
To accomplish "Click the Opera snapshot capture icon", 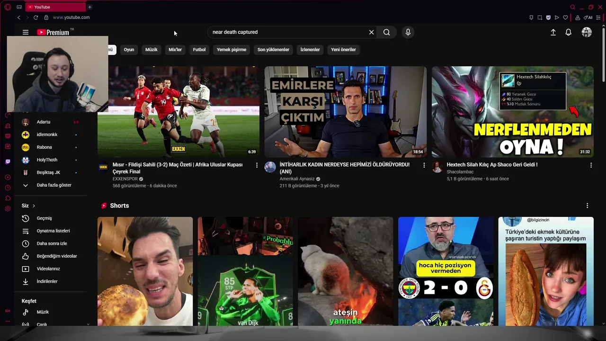I will point(540,18).
